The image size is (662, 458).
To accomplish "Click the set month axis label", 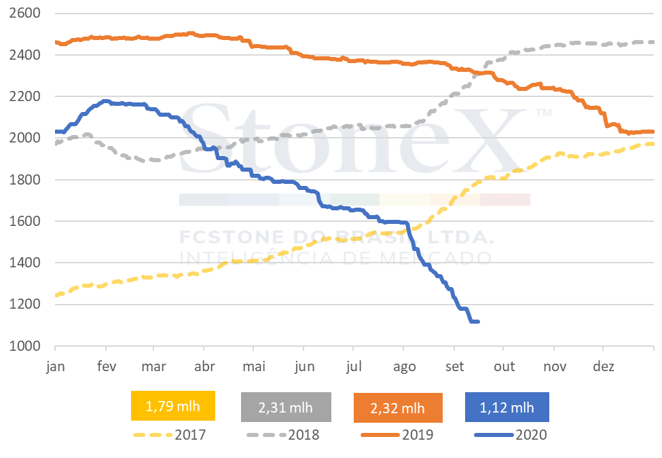I will coord(454,366).
